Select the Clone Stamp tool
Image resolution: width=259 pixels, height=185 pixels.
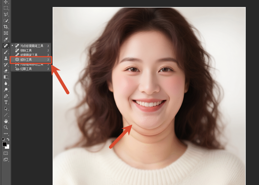pos(6,58)
